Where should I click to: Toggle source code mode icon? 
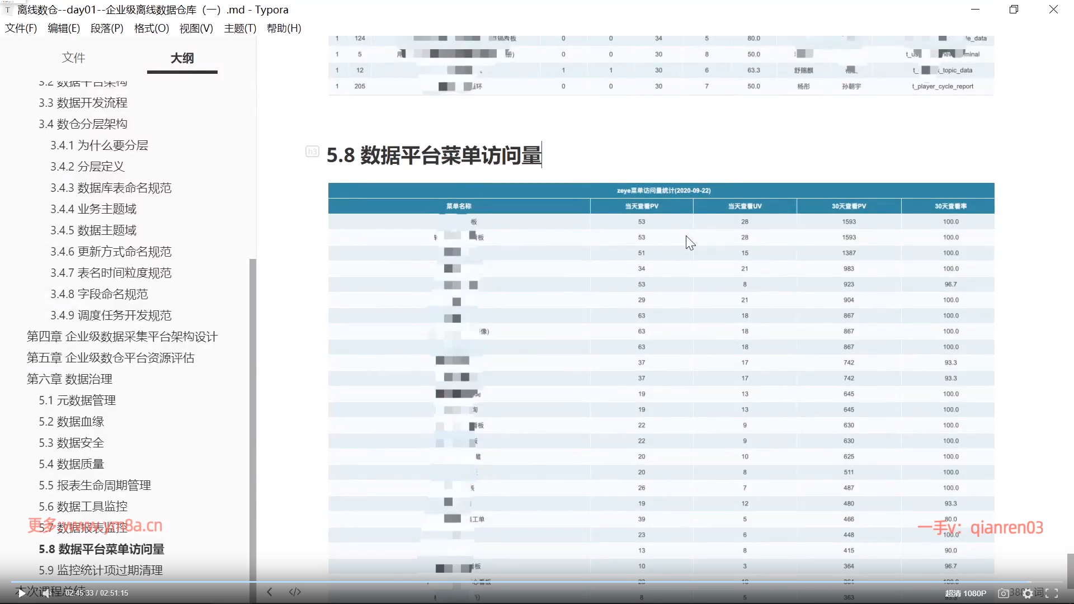pos(295,592)
